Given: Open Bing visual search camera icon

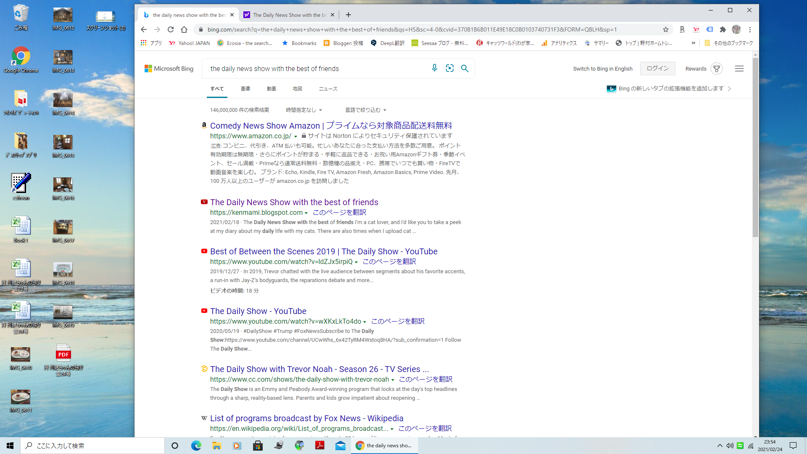Looking at the screenshot, I should tap(450, 68).
